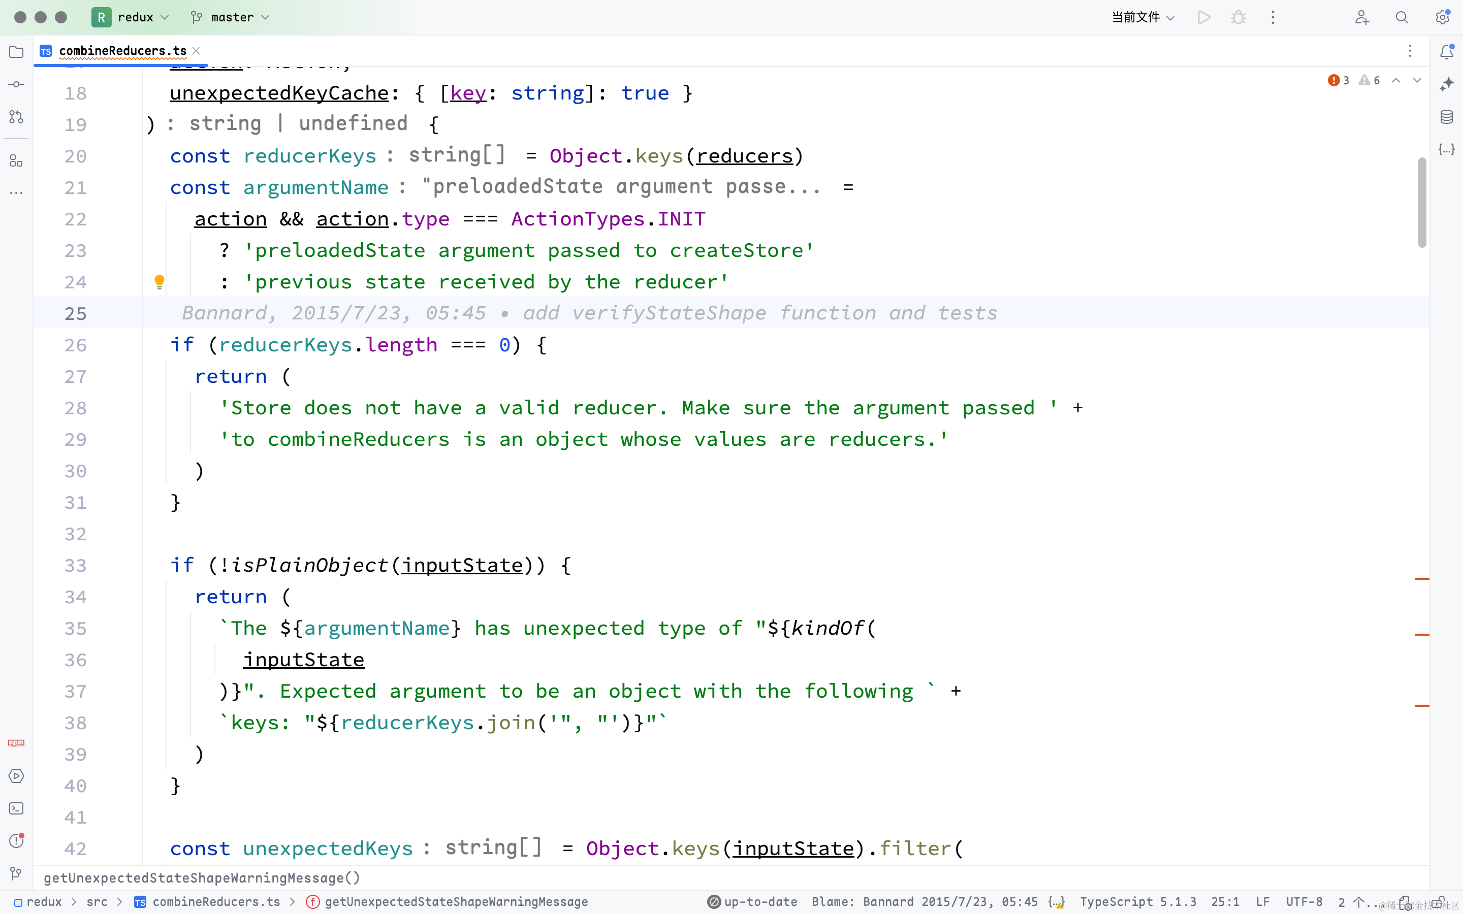Open the Services tool window
The image size is (1463, 914).
coord(16,775)
